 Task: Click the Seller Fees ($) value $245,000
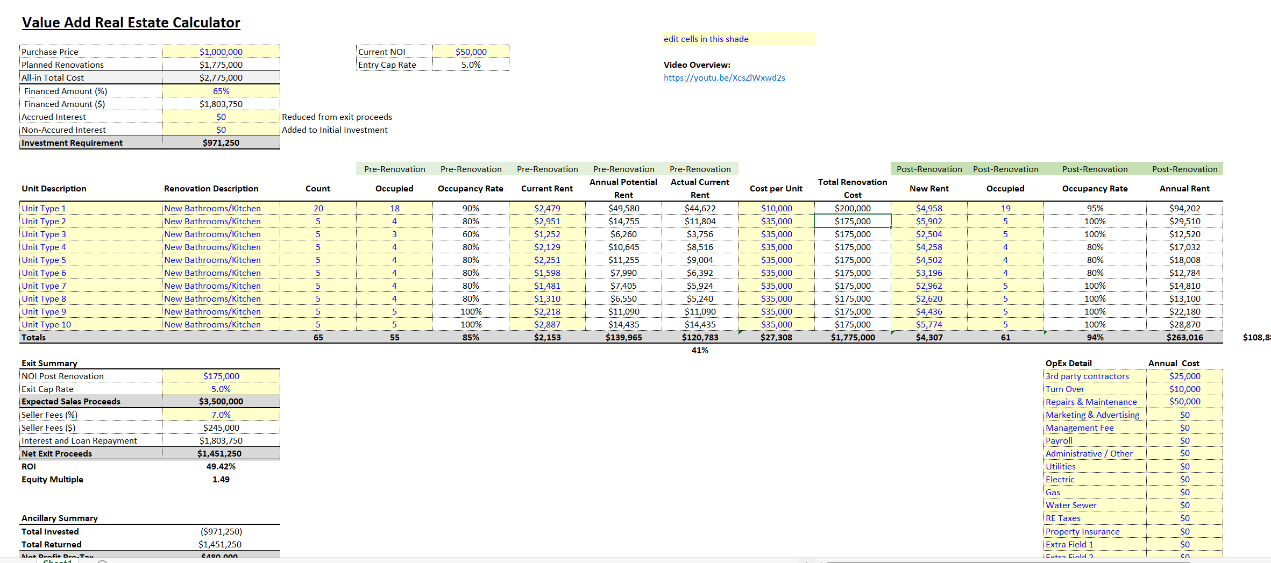pyautogui.click(x=221, y=427)
